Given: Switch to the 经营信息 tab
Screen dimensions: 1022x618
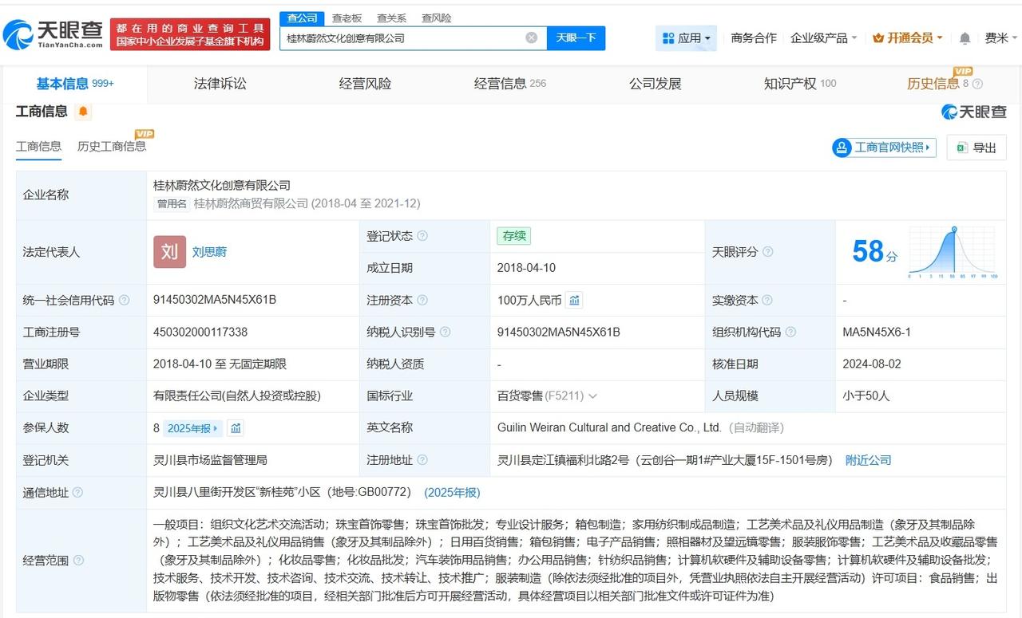Looking at the screenshot, I should [x=510, y=84].
